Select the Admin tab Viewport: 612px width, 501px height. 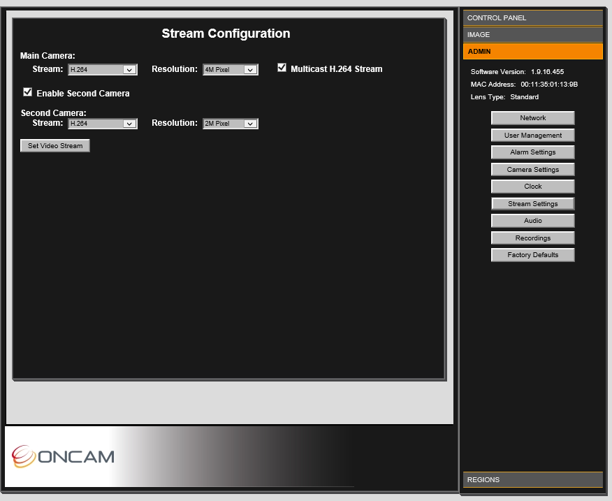click(x=533, y=52)
